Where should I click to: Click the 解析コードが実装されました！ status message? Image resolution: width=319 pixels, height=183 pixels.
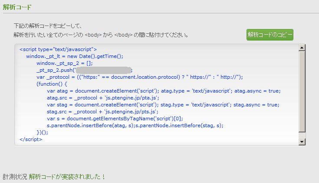(67, 177)
